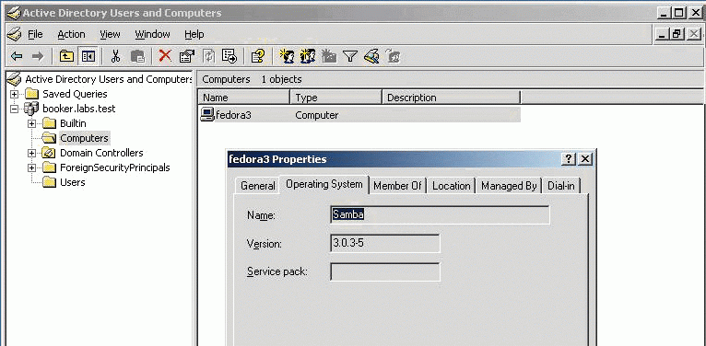
Task: Expand the Builtin container
Action: [x=31, y=123]
